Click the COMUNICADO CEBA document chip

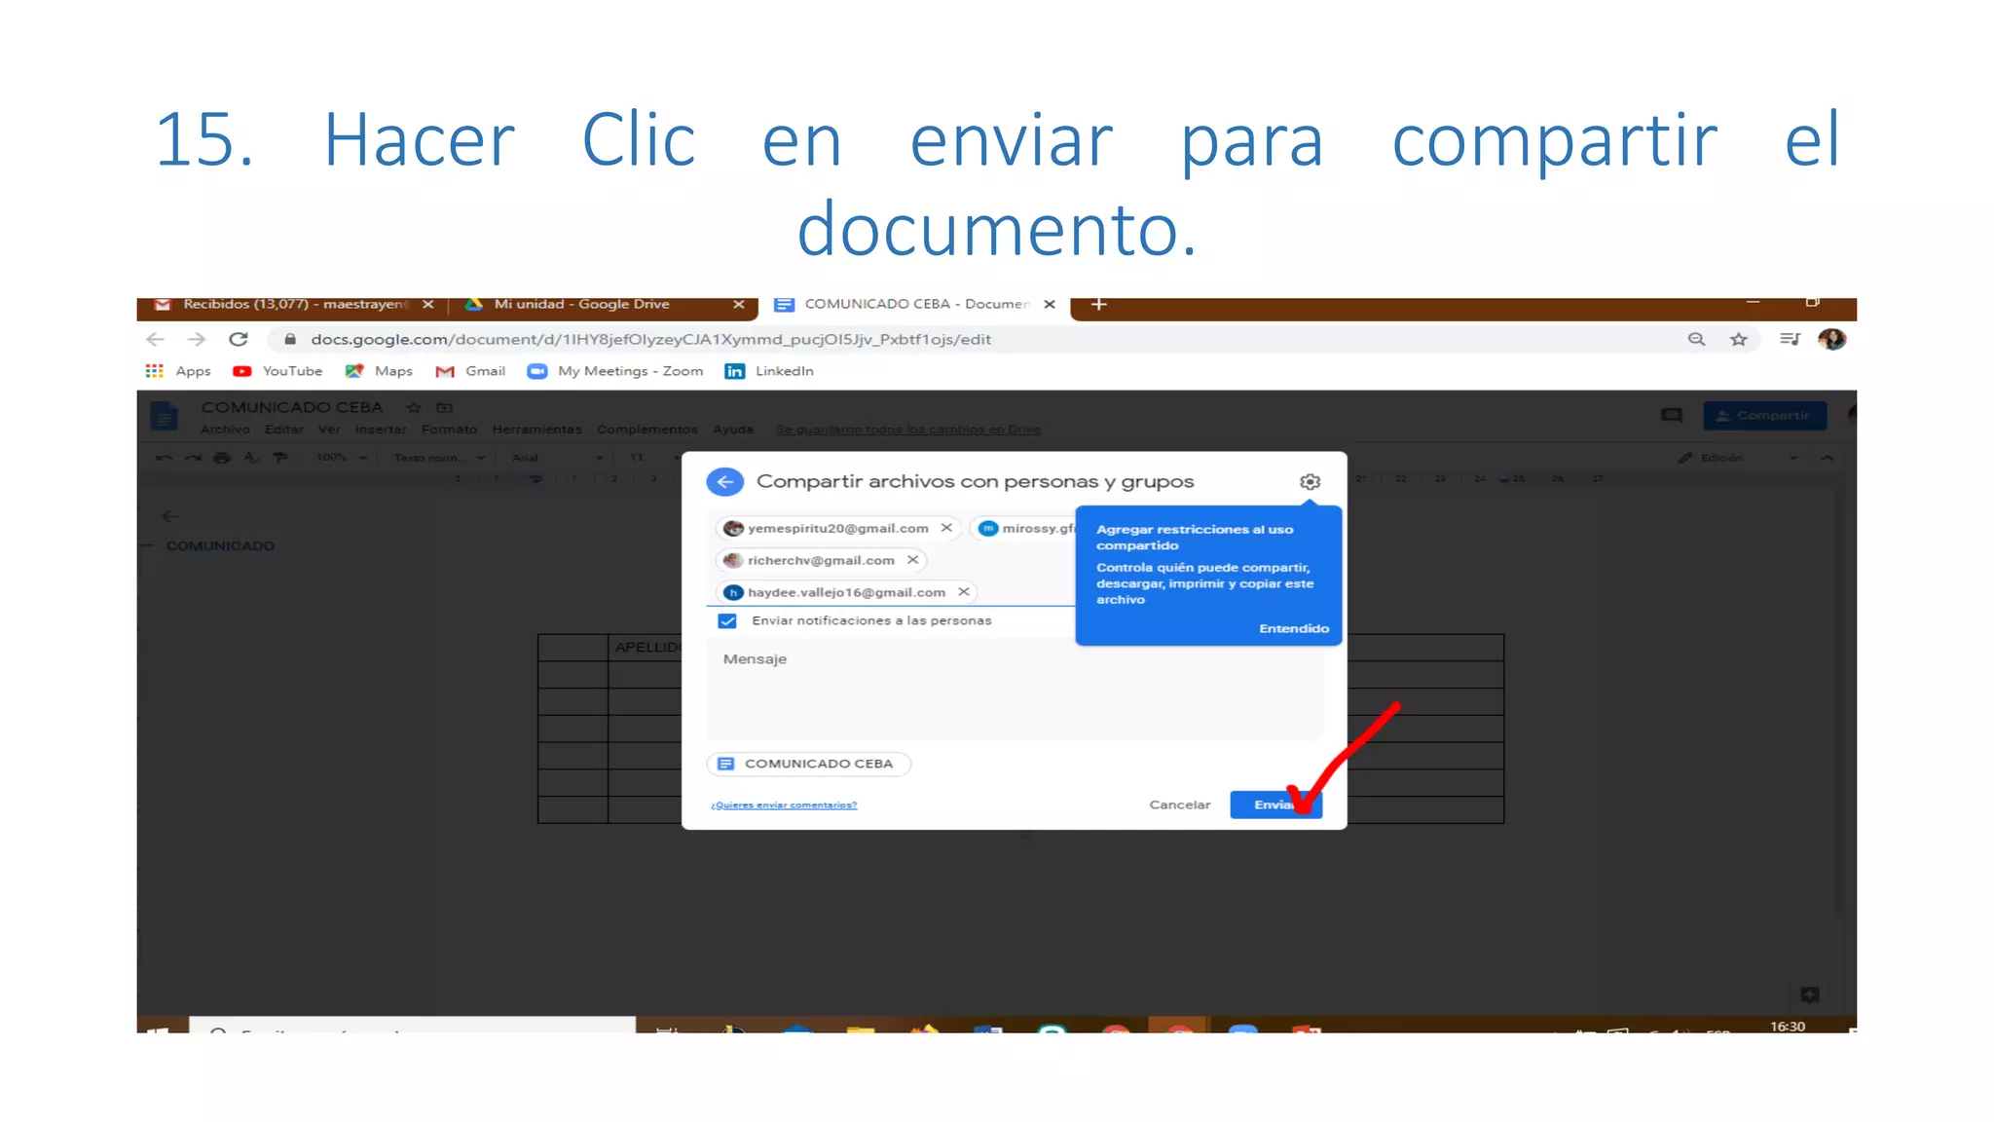click(x=808, y=764)
